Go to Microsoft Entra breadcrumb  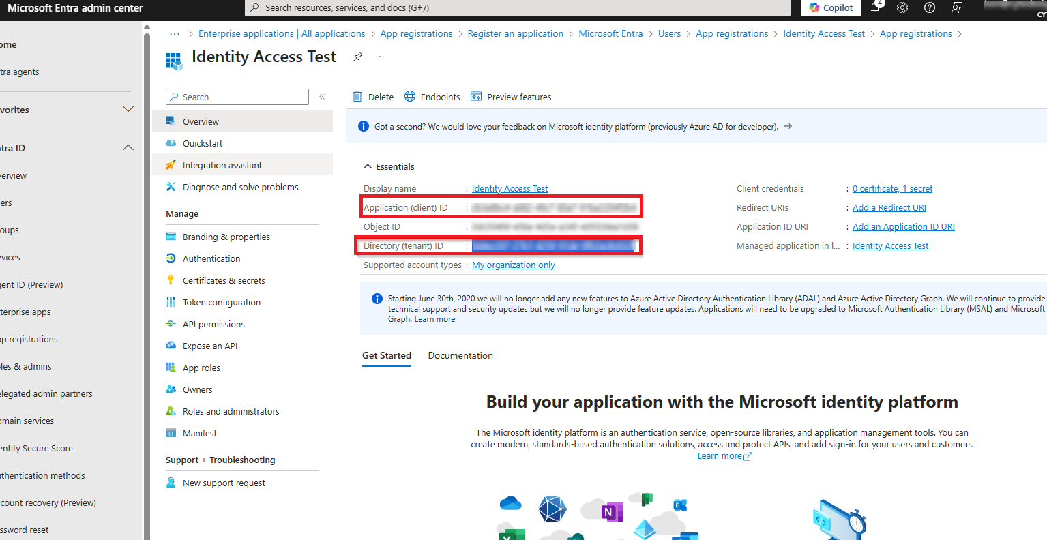click(x=611, y=33)
